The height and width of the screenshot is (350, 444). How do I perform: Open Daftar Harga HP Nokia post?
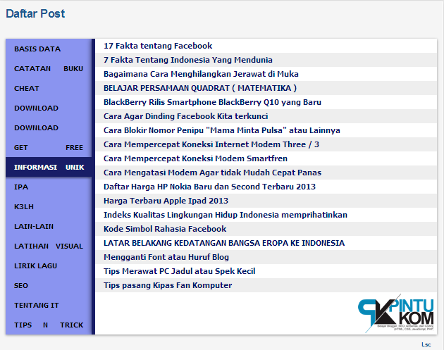click(209, 187)
